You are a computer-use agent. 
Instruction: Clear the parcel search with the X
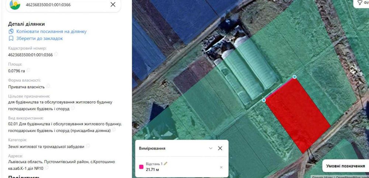click(x=113, y=4)
